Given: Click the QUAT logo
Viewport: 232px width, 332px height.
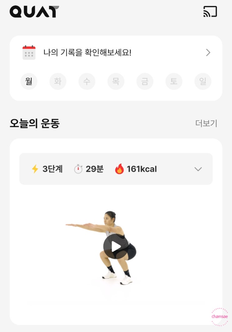Looking at the screenshot, I should tap(34, 12).
